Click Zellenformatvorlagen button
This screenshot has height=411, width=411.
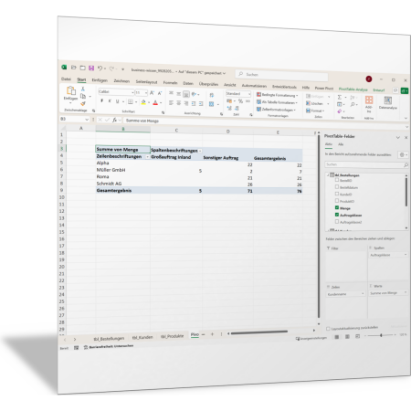tap(276, 110)
